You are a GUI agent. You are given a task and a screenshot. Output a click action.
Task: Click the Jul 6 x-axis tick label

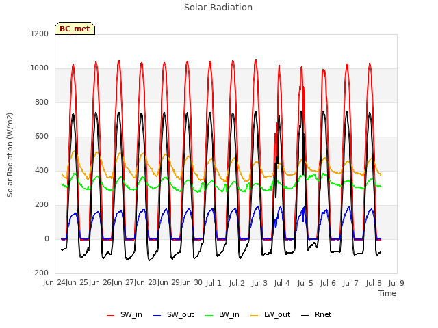328,283
